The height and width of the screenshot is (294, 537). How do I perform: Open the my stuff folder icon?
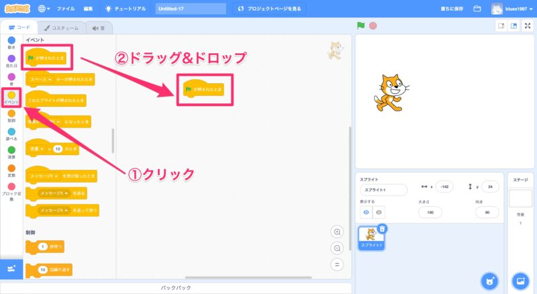tap(477, 9)
